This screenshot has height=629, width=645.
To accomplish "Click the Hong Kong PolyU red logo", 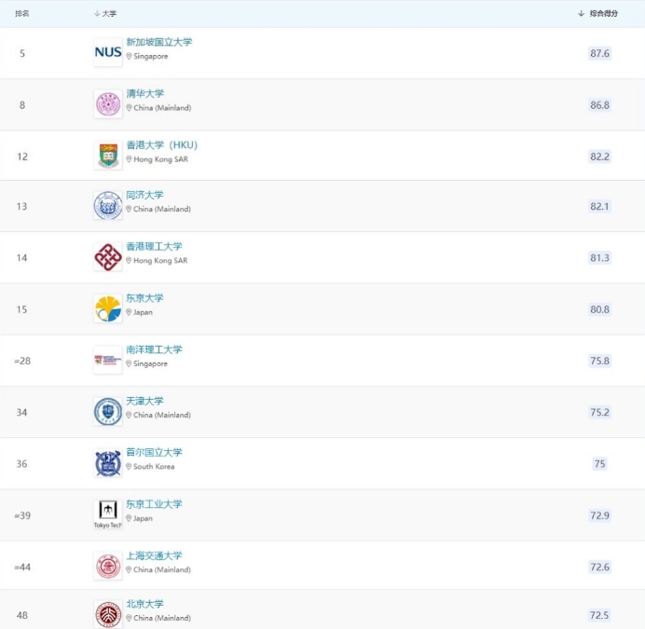I will click(x=108, y=257).
